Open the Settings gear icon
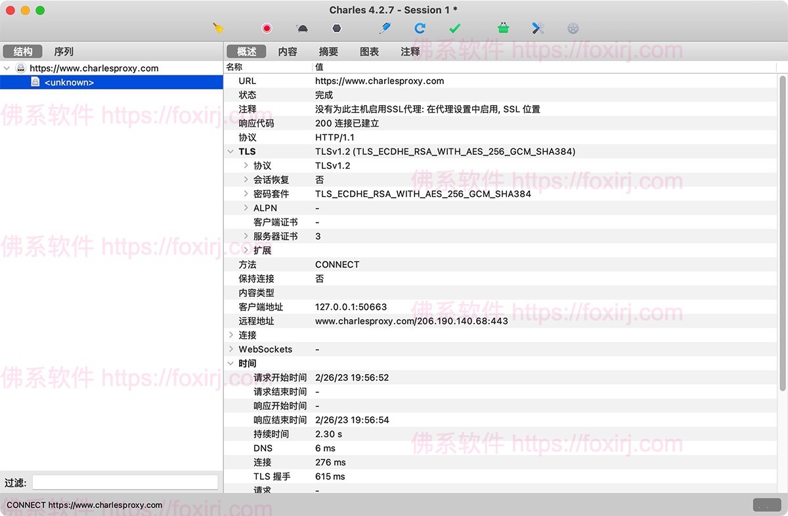Viewport: 788px width, 516px height. coord(573,28)
